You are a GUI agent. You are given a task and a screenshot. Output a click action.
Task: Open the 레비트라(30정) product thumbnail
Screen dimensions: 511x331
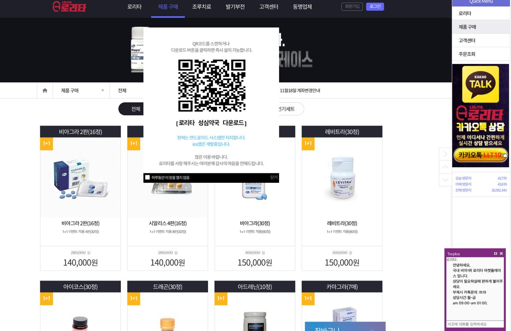(342, 178)
